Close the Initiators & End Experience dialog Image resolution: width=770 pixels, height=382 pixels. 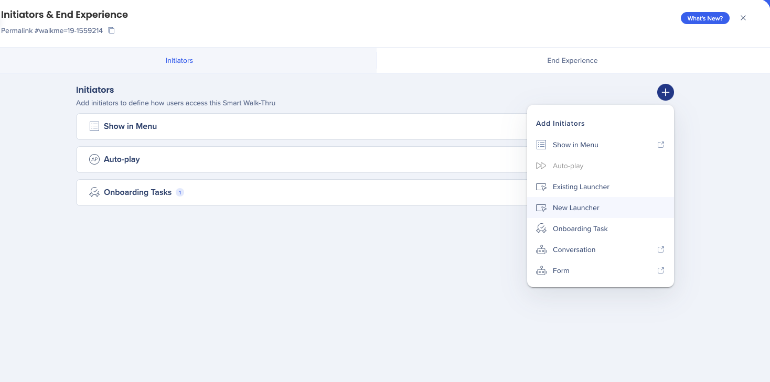point(743,18)
